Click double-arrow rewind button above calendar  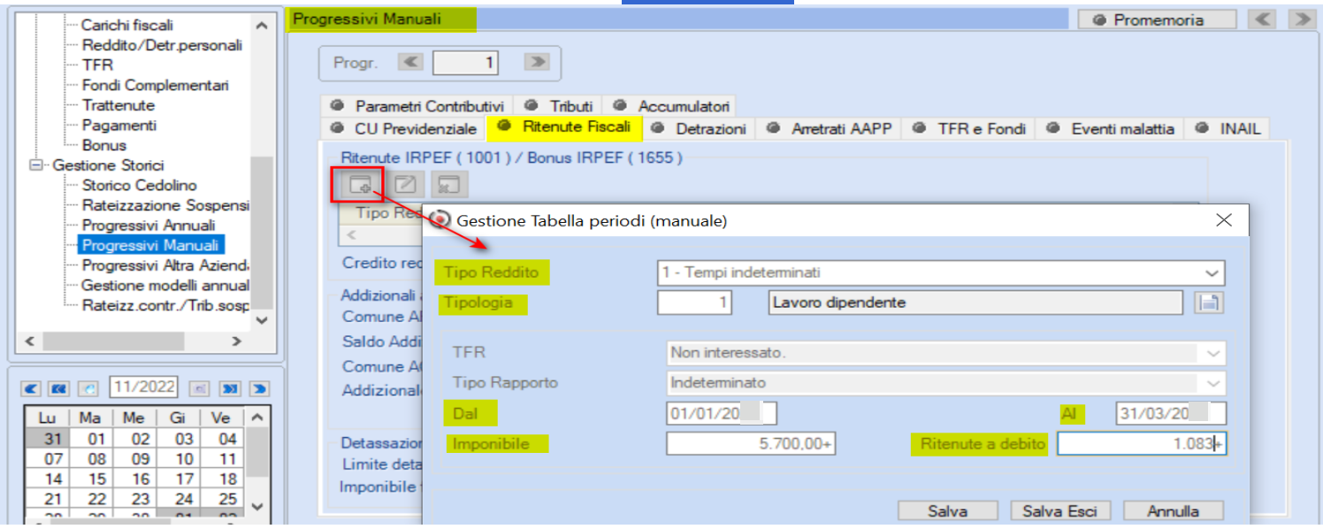tap(60, 388)
